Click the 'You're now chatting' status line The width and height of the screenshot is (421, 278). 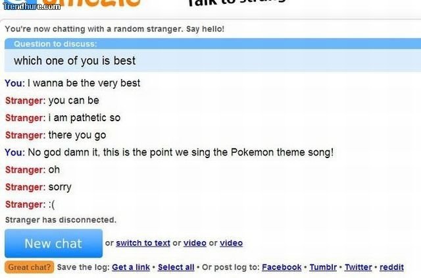(114, 29)
